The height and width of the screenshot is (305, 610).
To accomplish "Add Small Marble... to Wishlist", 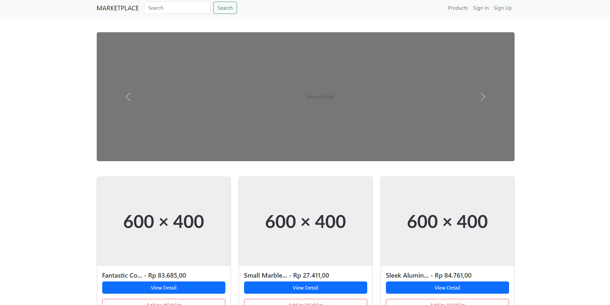I will tap(306, 302).
